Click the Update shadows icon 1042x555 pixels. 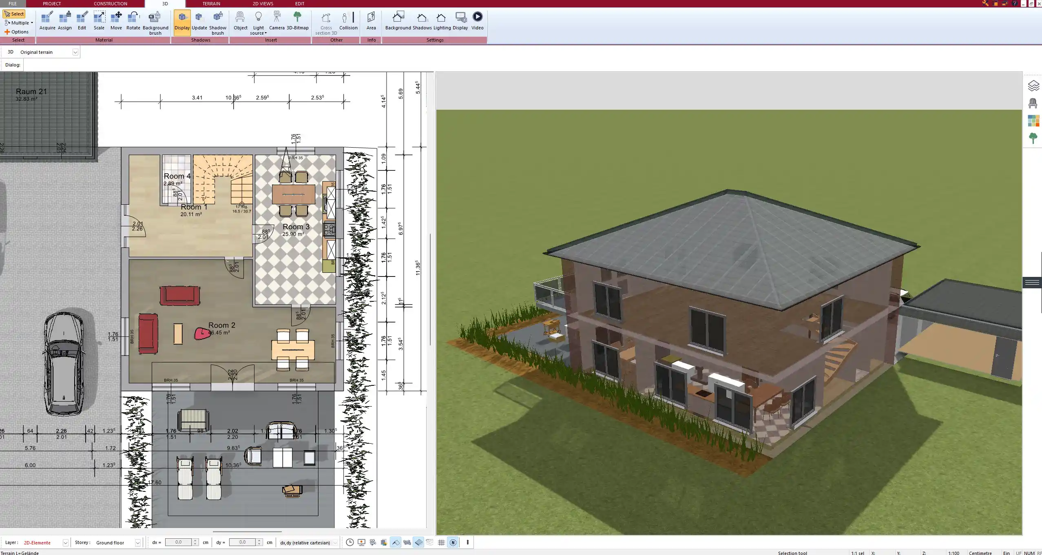(x=199, y=21)
